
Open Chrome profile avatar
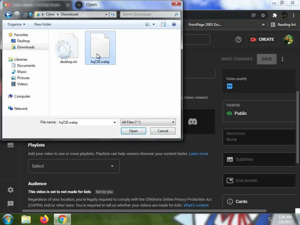tap(284, 15)
